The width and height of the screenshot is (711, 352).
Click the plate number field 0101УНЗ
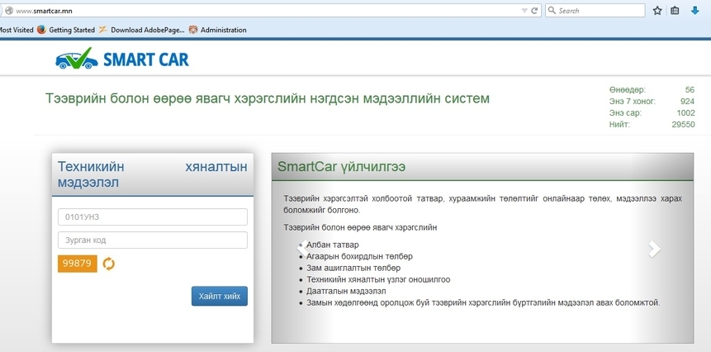(153, 216)
